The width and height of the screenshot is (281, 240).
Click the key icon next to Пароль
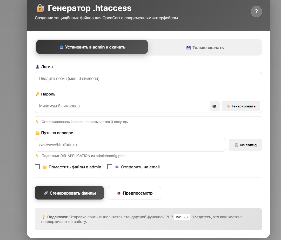[37, 94]
